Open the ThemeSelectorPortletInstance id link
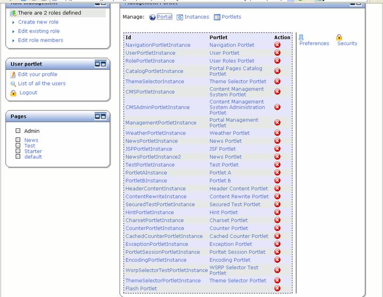 click(163, 280)
